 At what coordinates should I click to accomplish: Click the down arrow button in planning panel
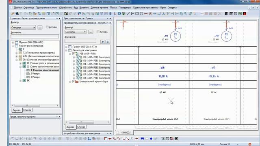point(108,42)
